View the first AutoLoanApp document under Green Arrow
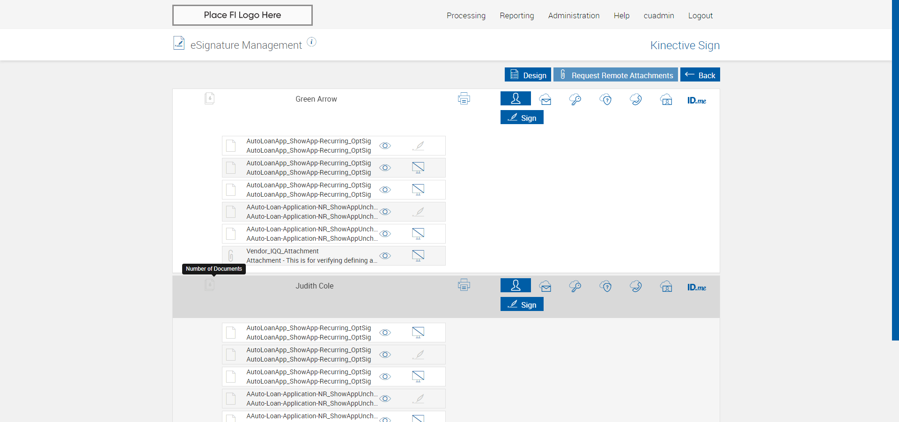This screenshot has height=422, width=899. (385, 146)
